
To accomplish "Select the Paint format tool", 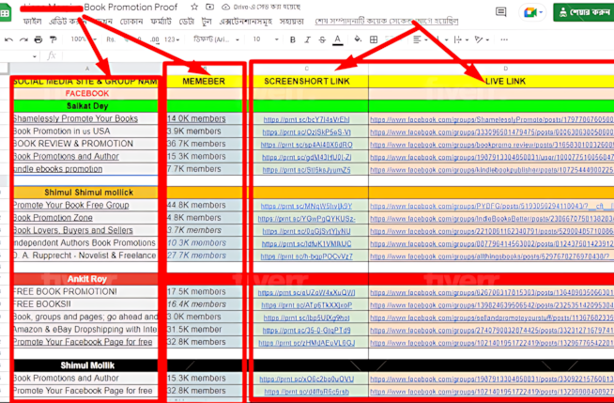I will (54, 39).
